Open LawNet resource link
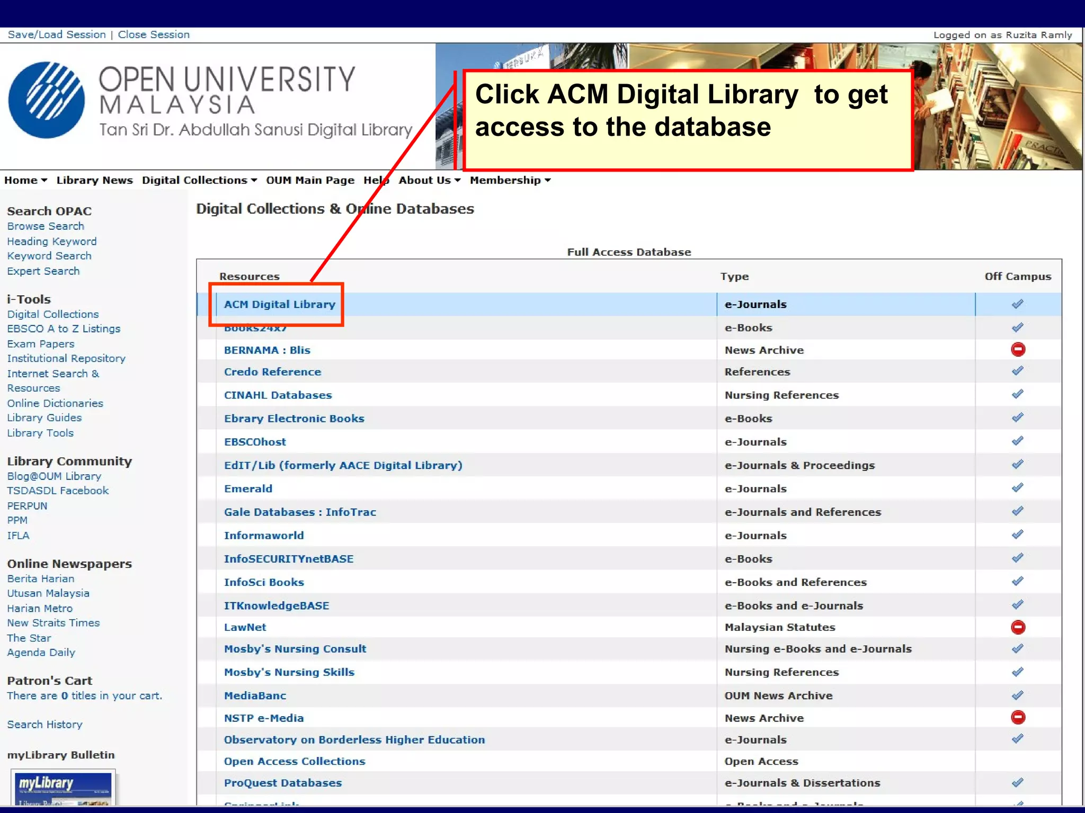Image resolution: width=1085 pixels, height=813 pixels. tap(245, 627)
